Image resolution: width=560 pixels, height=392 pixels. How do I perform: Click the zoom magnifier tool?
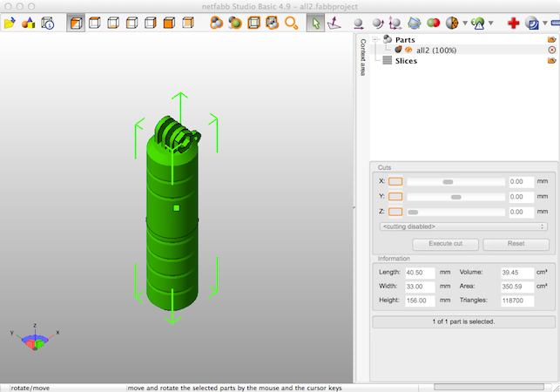[292, 23]
